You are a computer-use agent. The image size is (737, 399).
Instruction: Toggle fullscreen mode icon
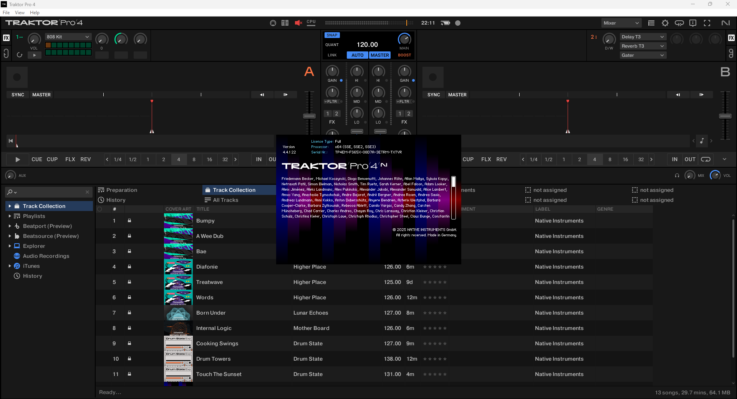[x=707, y=23]
